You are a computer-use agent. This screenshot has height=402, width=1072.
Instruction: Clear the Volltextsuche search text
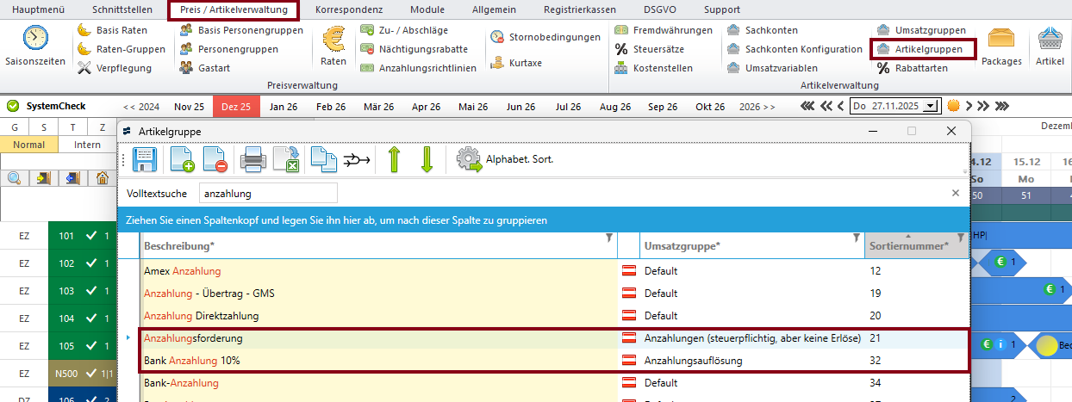click(955, 194)
